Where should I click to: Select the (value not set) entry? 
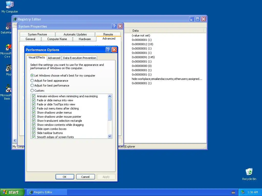141,35
